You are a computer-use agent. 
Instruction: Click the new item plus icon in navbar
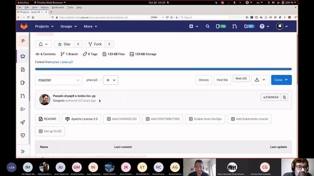click(x=193, y=26)
